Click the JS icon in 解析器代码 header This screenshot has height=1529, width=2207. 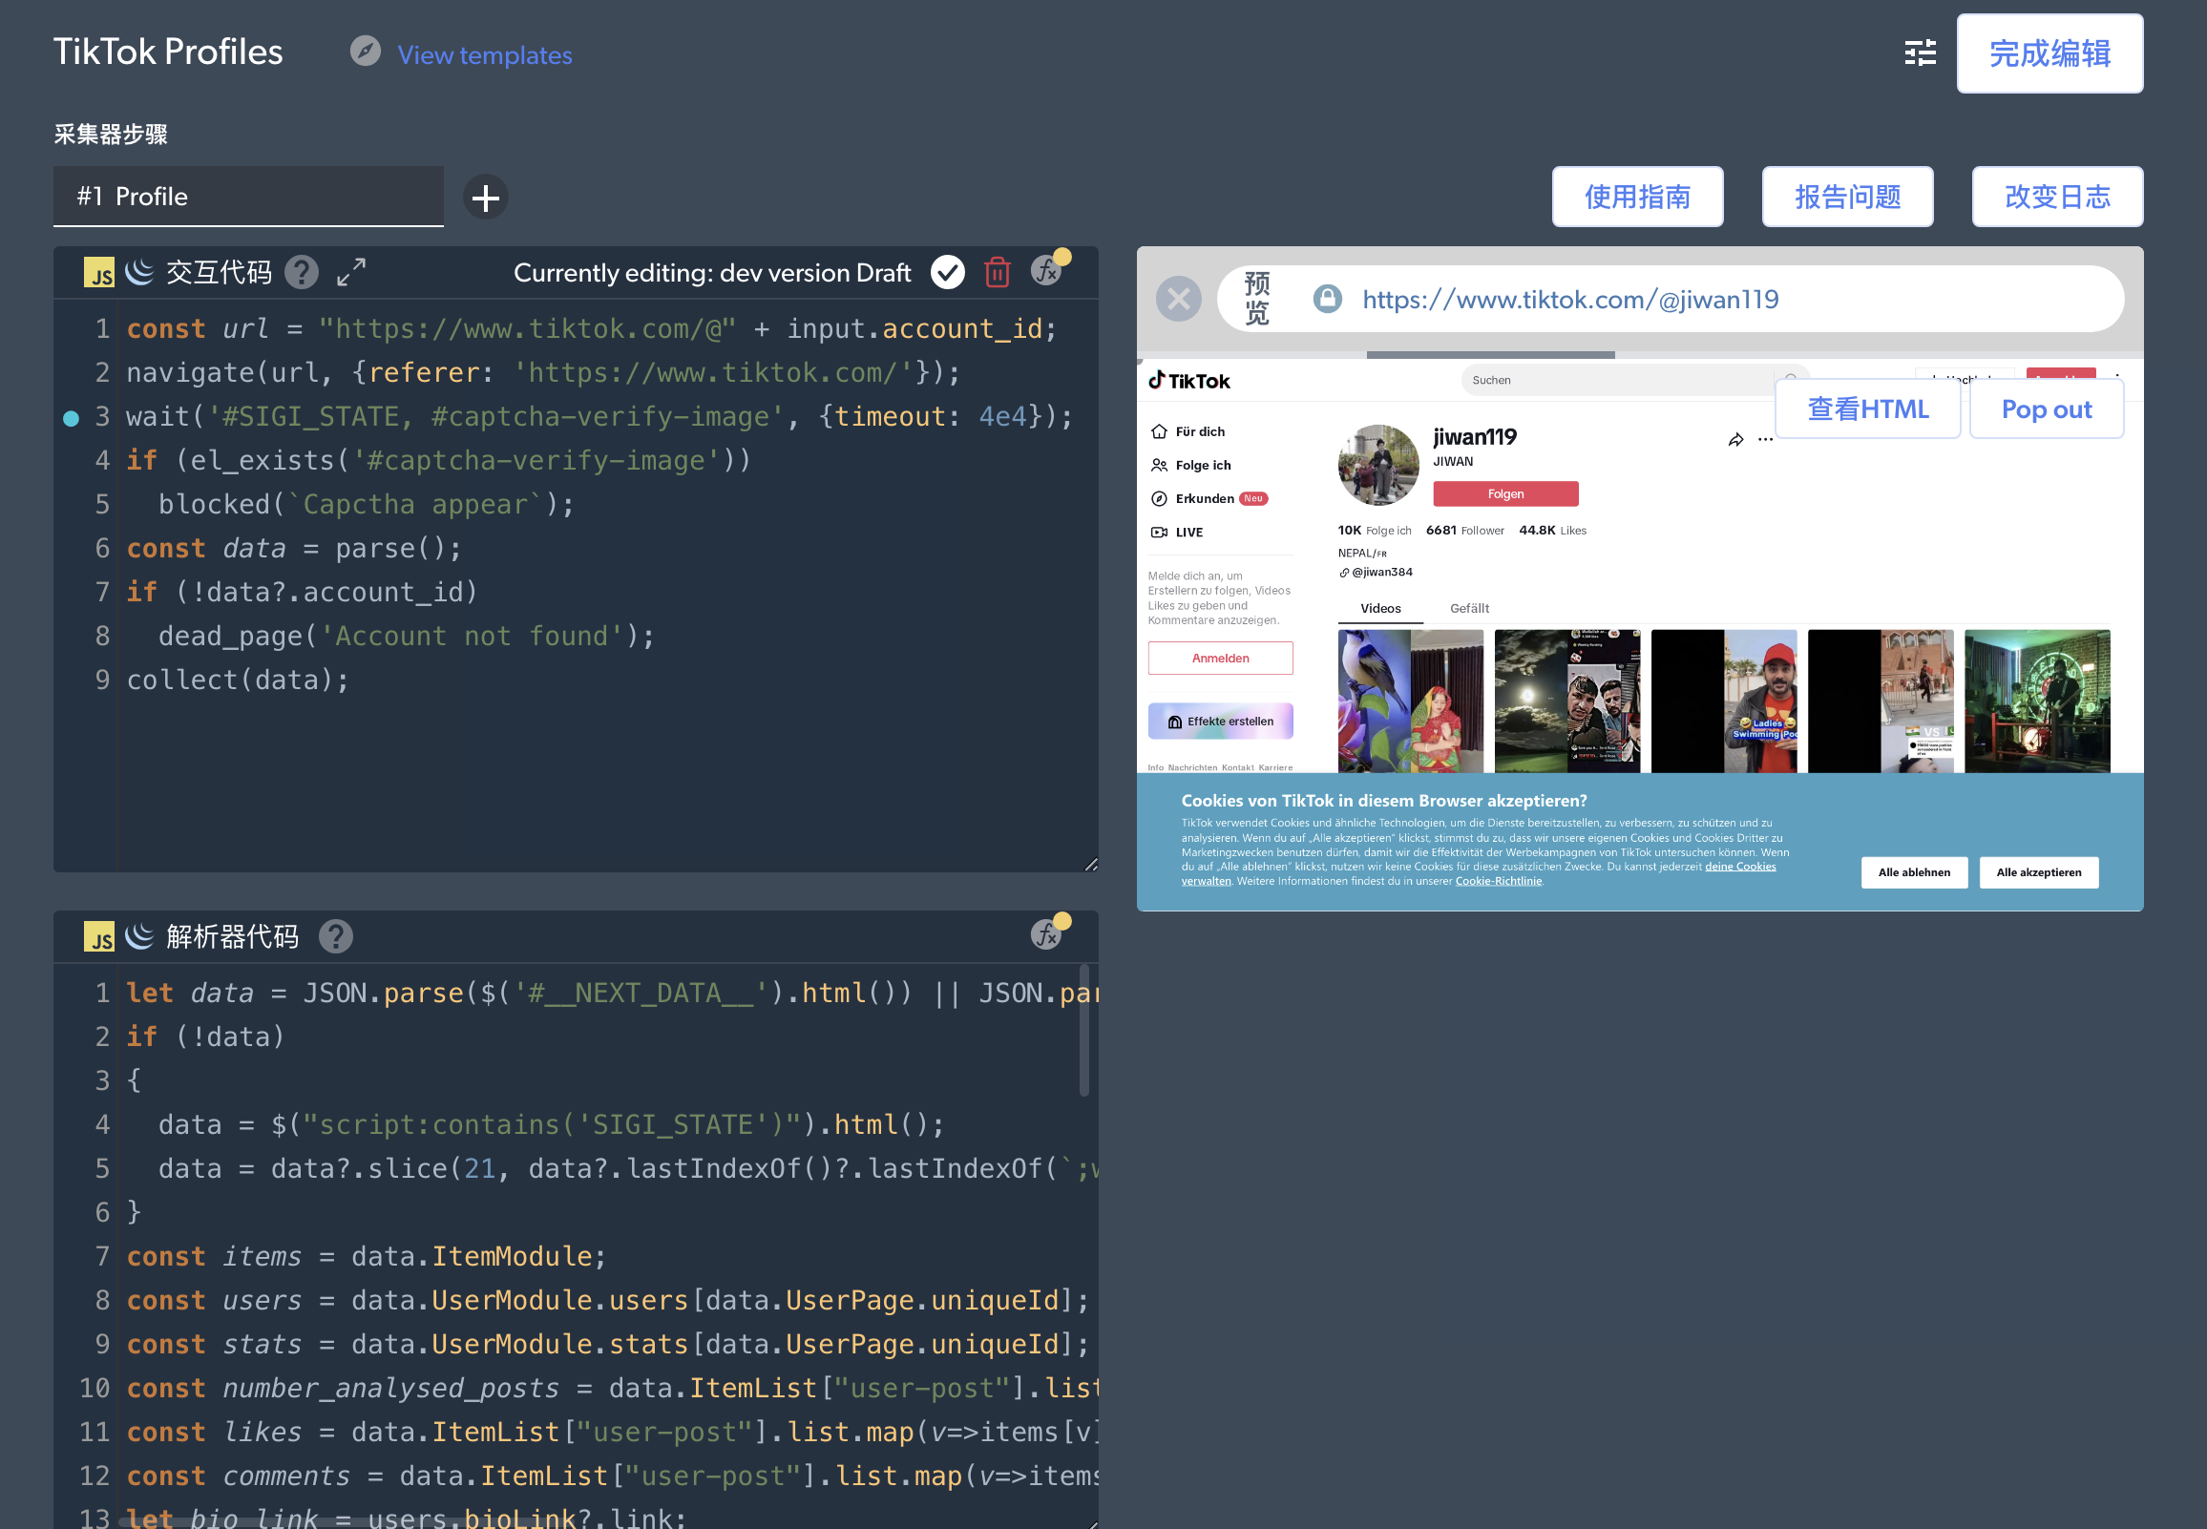98,937
